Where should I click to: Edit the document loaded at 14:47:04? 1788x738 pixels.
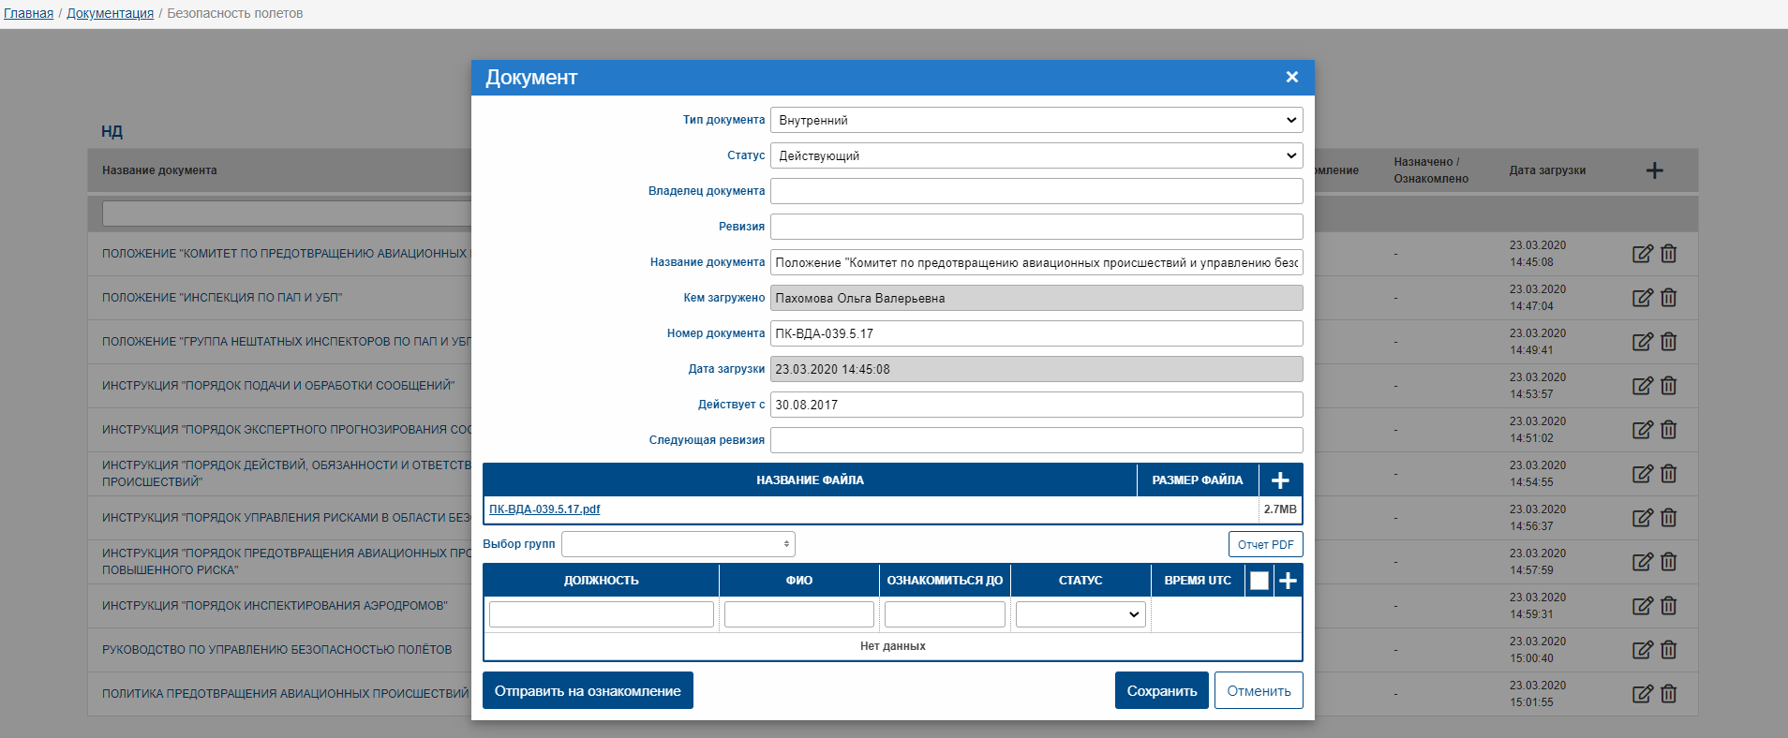[1643, 298]
